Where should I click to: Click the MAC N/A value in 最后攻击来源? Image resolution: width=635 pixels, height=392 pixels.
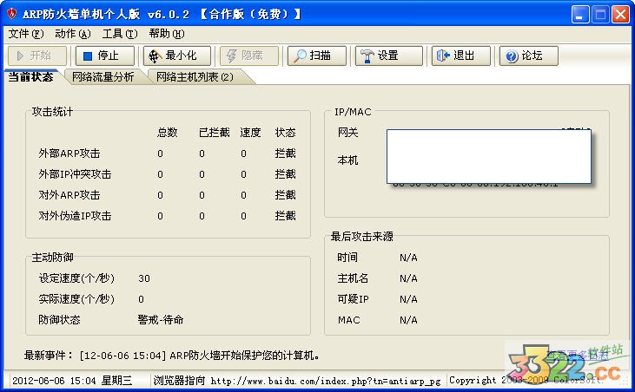[408, 320]
